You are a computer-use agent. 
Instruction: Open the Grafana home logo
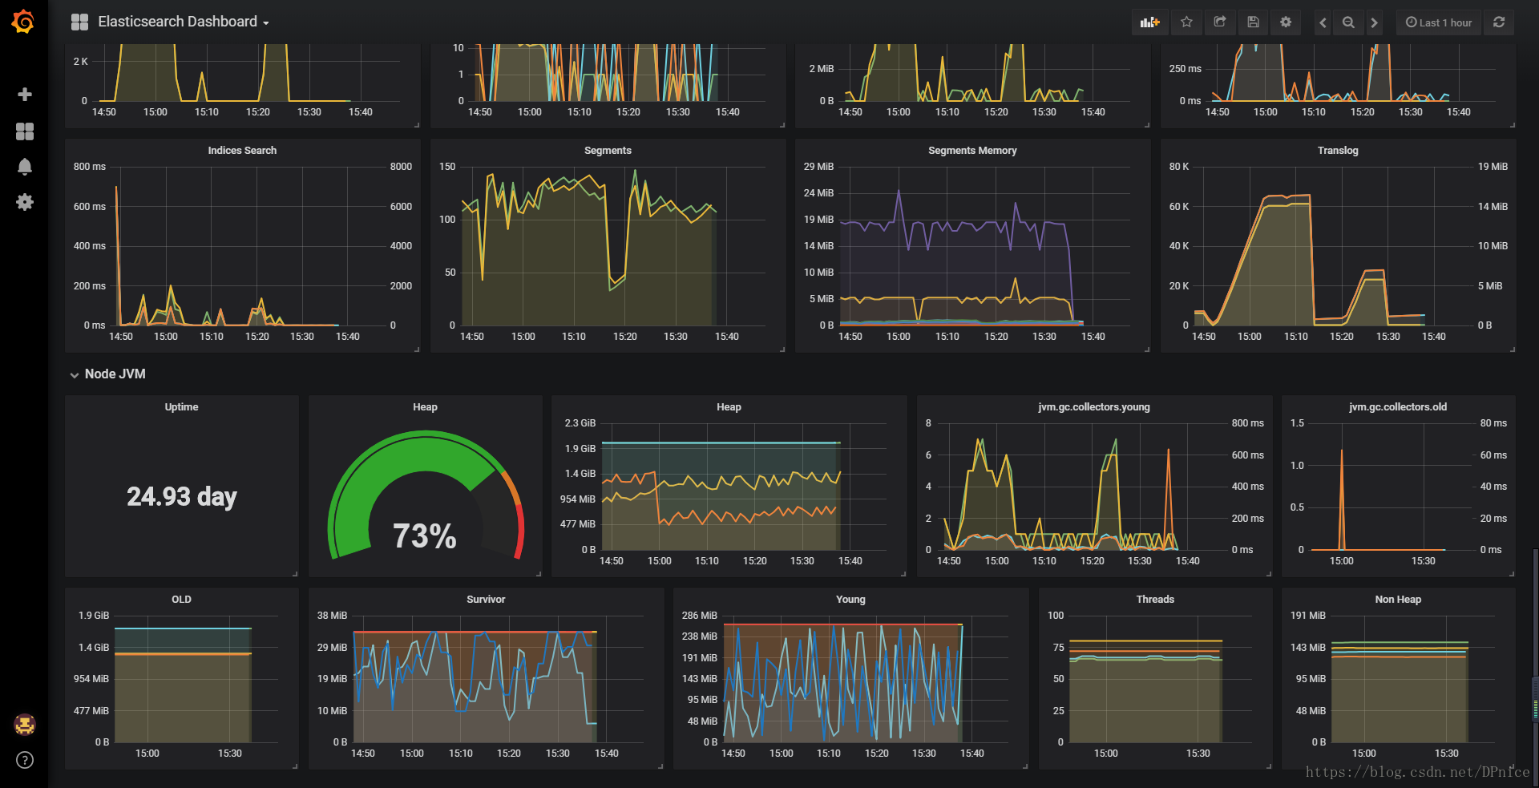[23, 22]
